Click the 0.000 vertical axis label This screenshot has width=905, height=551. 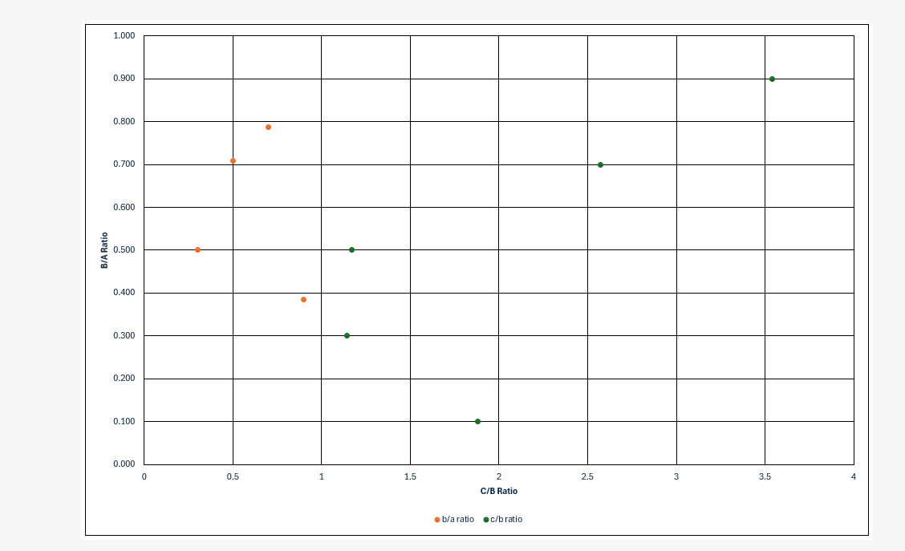(x=124, y=464)
